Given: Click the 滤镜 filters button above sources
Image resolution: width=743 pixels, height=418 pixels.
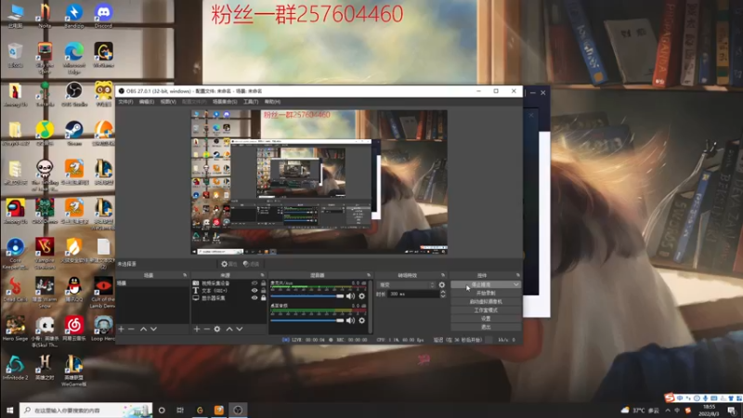Looking at the screenshot, I should [251, 264].
